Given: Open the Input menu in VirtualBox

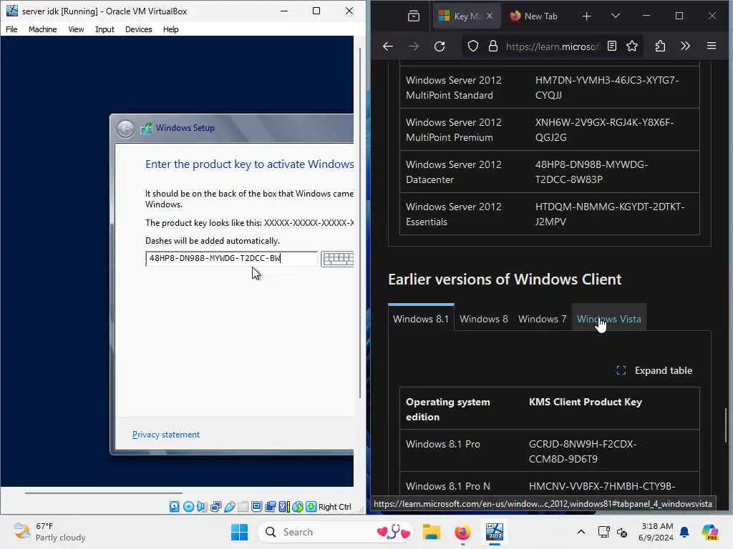Looking at the screenshot, I should [x=105, y=29].
